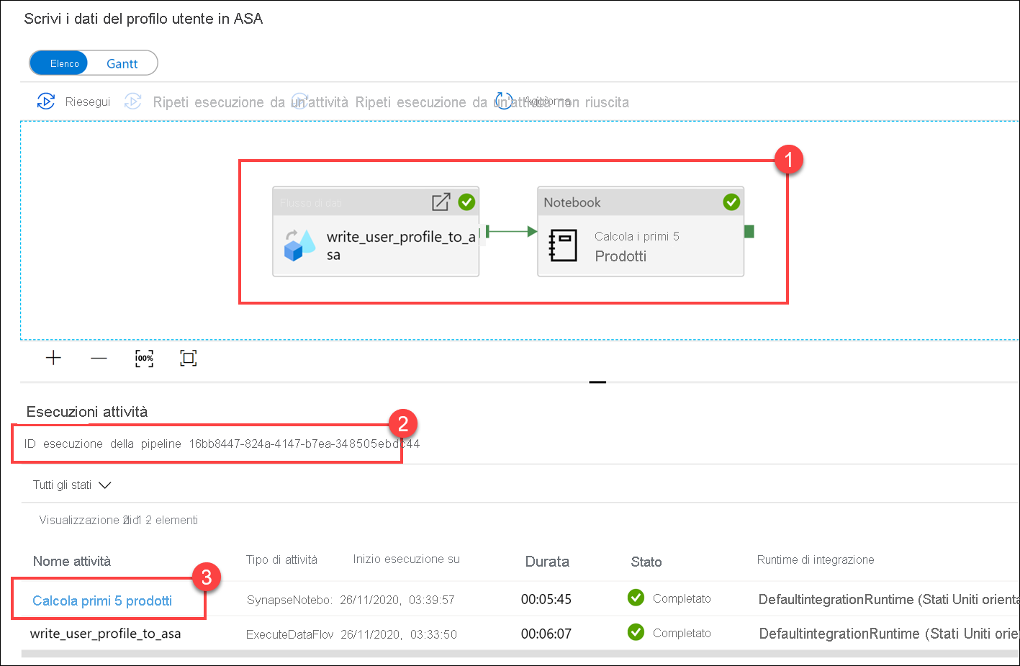Viewport: 1020px width, 666px height.
Task: Click Completato text in Calcola row
Action: [682, 598]
